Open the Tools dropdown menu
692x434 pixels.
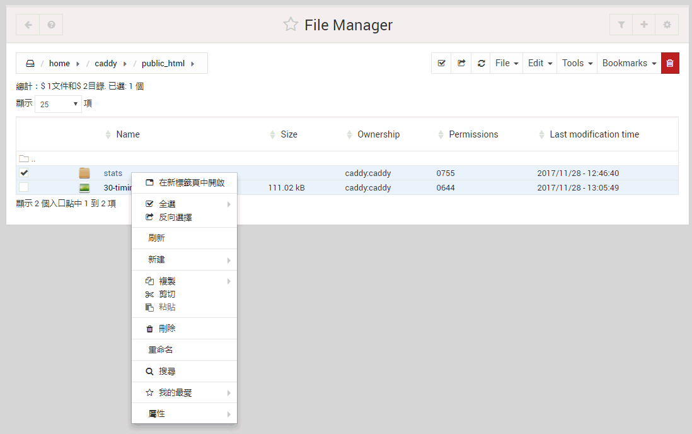click(x=577, y=63)
